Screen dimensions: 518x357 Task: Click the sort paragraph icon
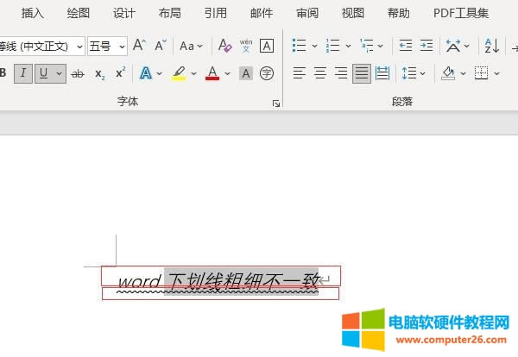coord(491,46)
